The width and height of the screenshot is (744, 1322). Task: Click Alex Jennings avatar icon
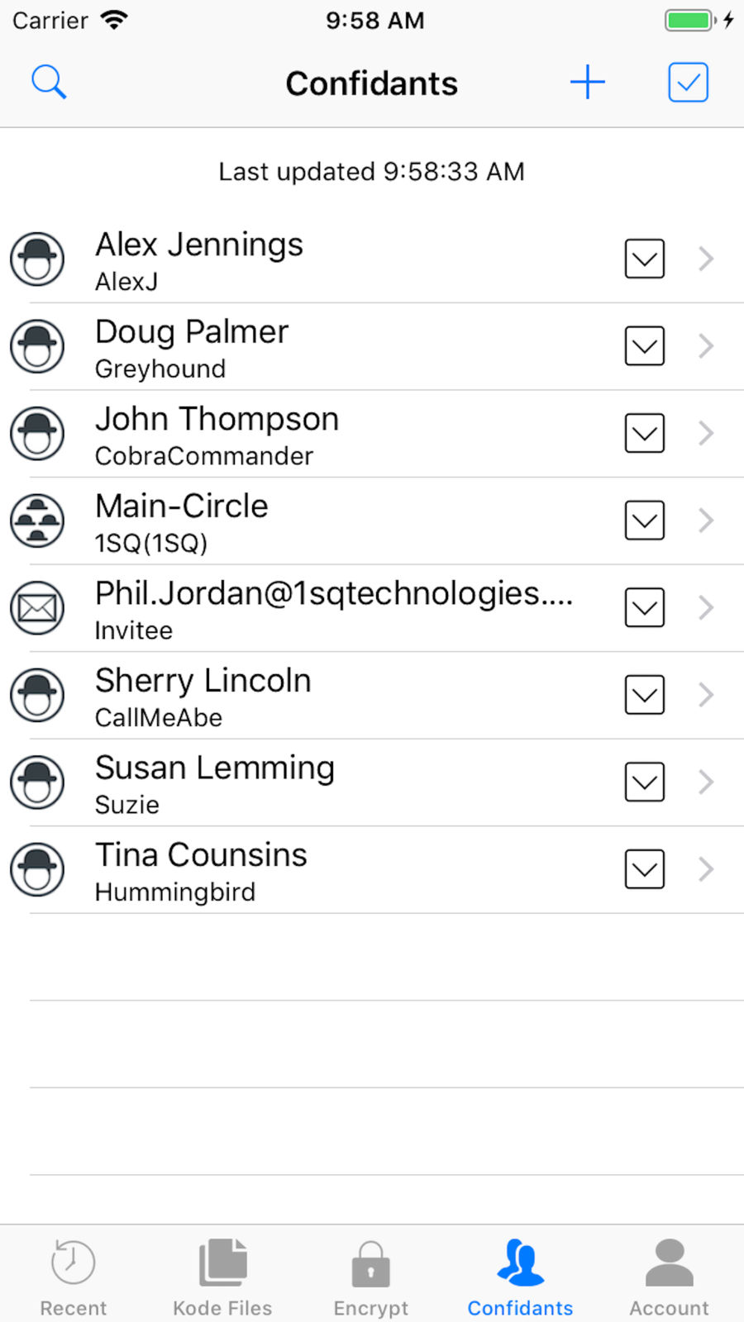click(37, 259)
